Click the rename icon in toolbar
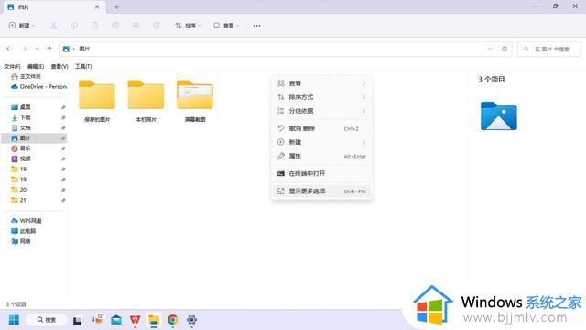 click(115, 26)
